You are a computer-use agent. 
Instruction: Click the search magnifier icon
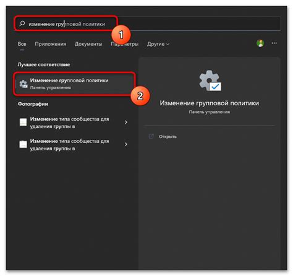click(x=22, y=24)
